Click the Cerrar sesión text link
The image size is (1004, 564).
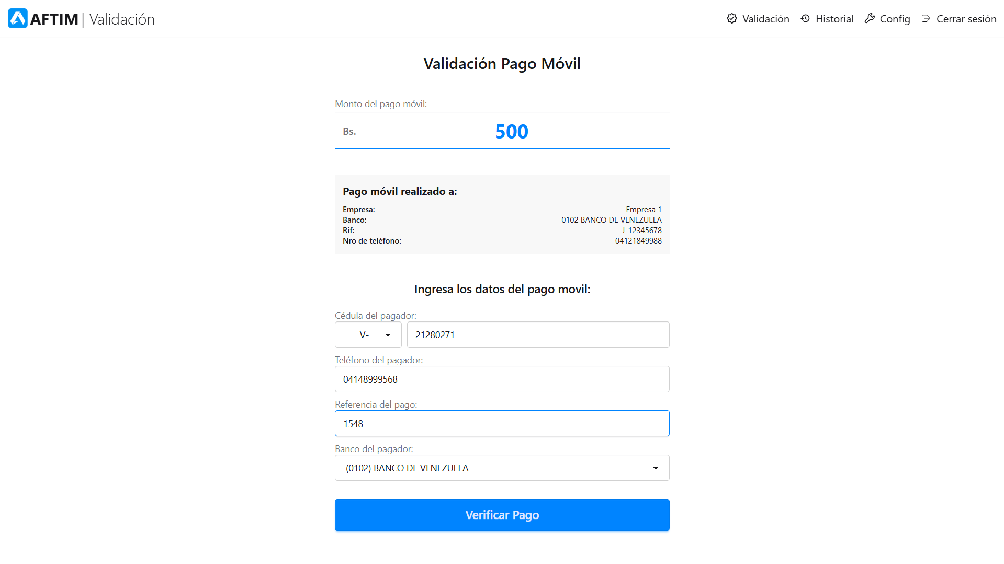(x=966, y=19)
